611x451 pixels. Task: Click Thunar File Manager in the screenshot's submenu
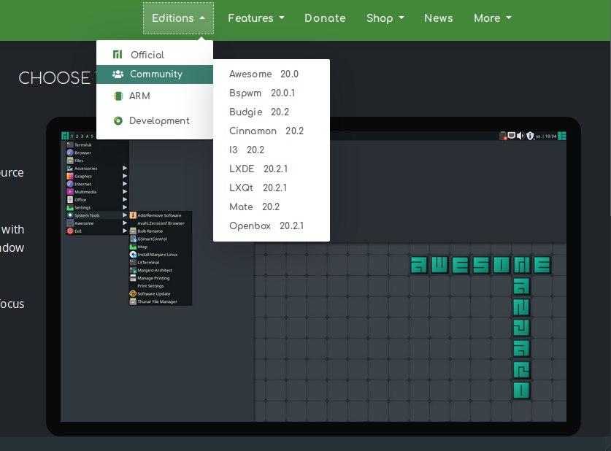(160, 301)
